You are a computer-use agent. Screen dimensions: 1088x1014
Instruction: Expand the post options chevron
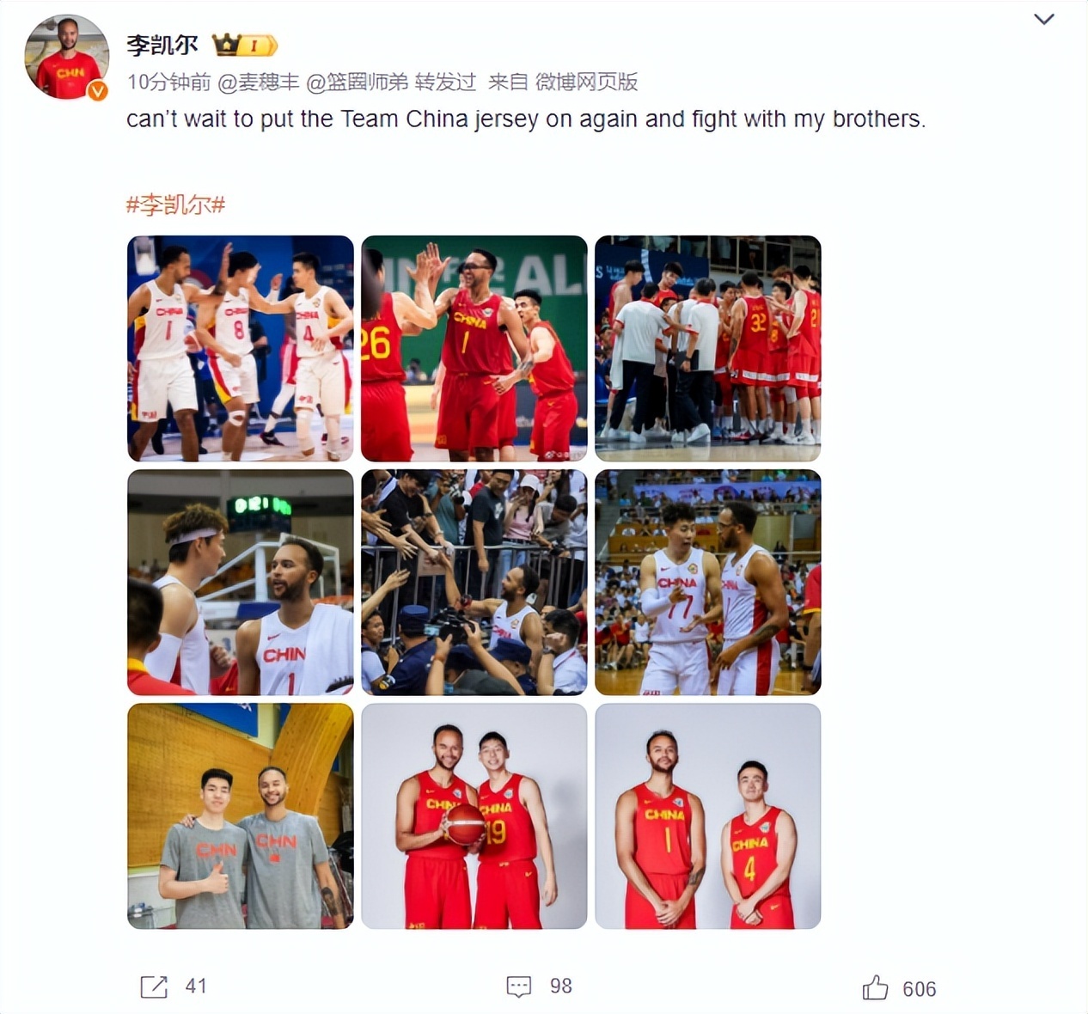[1043, 19]
